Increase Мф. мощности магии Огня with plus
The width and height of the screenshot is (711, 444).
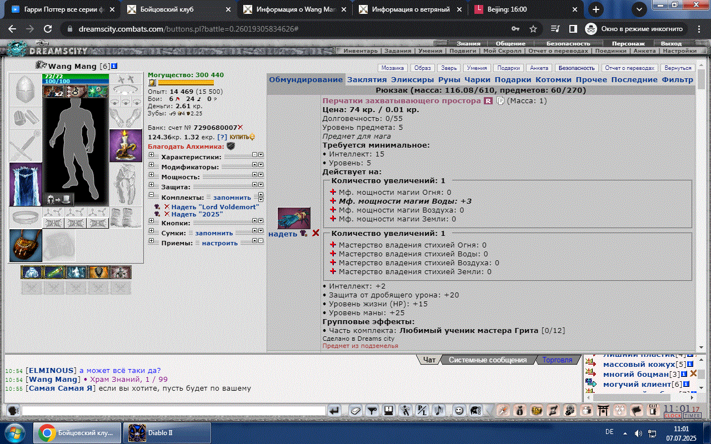333,193
